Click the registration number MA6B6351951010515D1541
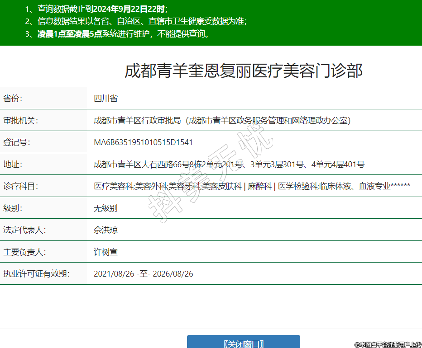The width and height of the screenshot is (422, 348). (143, 142)
